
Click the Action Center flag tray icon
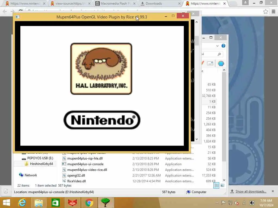(x=224, y=203)
